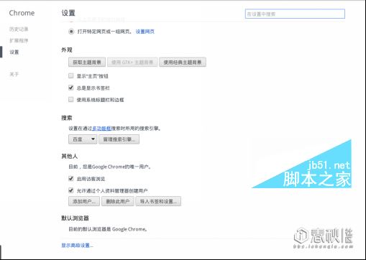Click the default browser is Google Chrome text
This screenshot has width=366, height=260.
tap(108, 229)
